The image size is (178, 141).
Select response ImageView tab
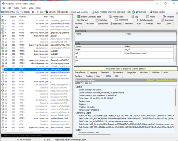point(131,72)
